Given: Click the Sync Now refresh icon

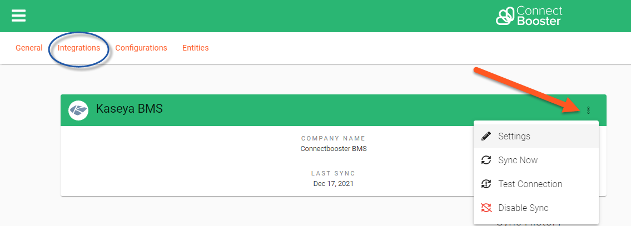Looking at the screenshot, I should tap(486, 160).
